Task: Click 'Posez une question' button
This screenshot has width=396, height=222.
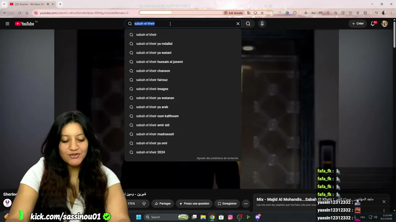Action: click(x=194, y=203)
